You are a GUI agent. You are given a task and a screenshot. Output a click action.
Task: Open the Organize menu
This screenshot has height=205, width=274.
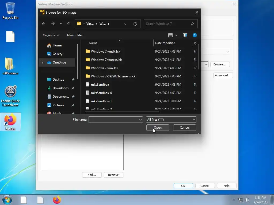coord(51,35)
